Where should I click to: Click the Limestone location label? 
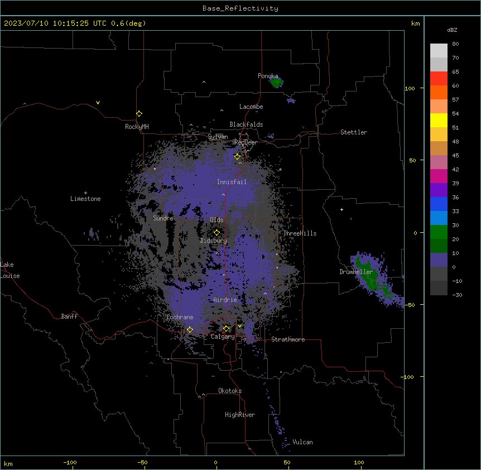(x=85, y=199)
